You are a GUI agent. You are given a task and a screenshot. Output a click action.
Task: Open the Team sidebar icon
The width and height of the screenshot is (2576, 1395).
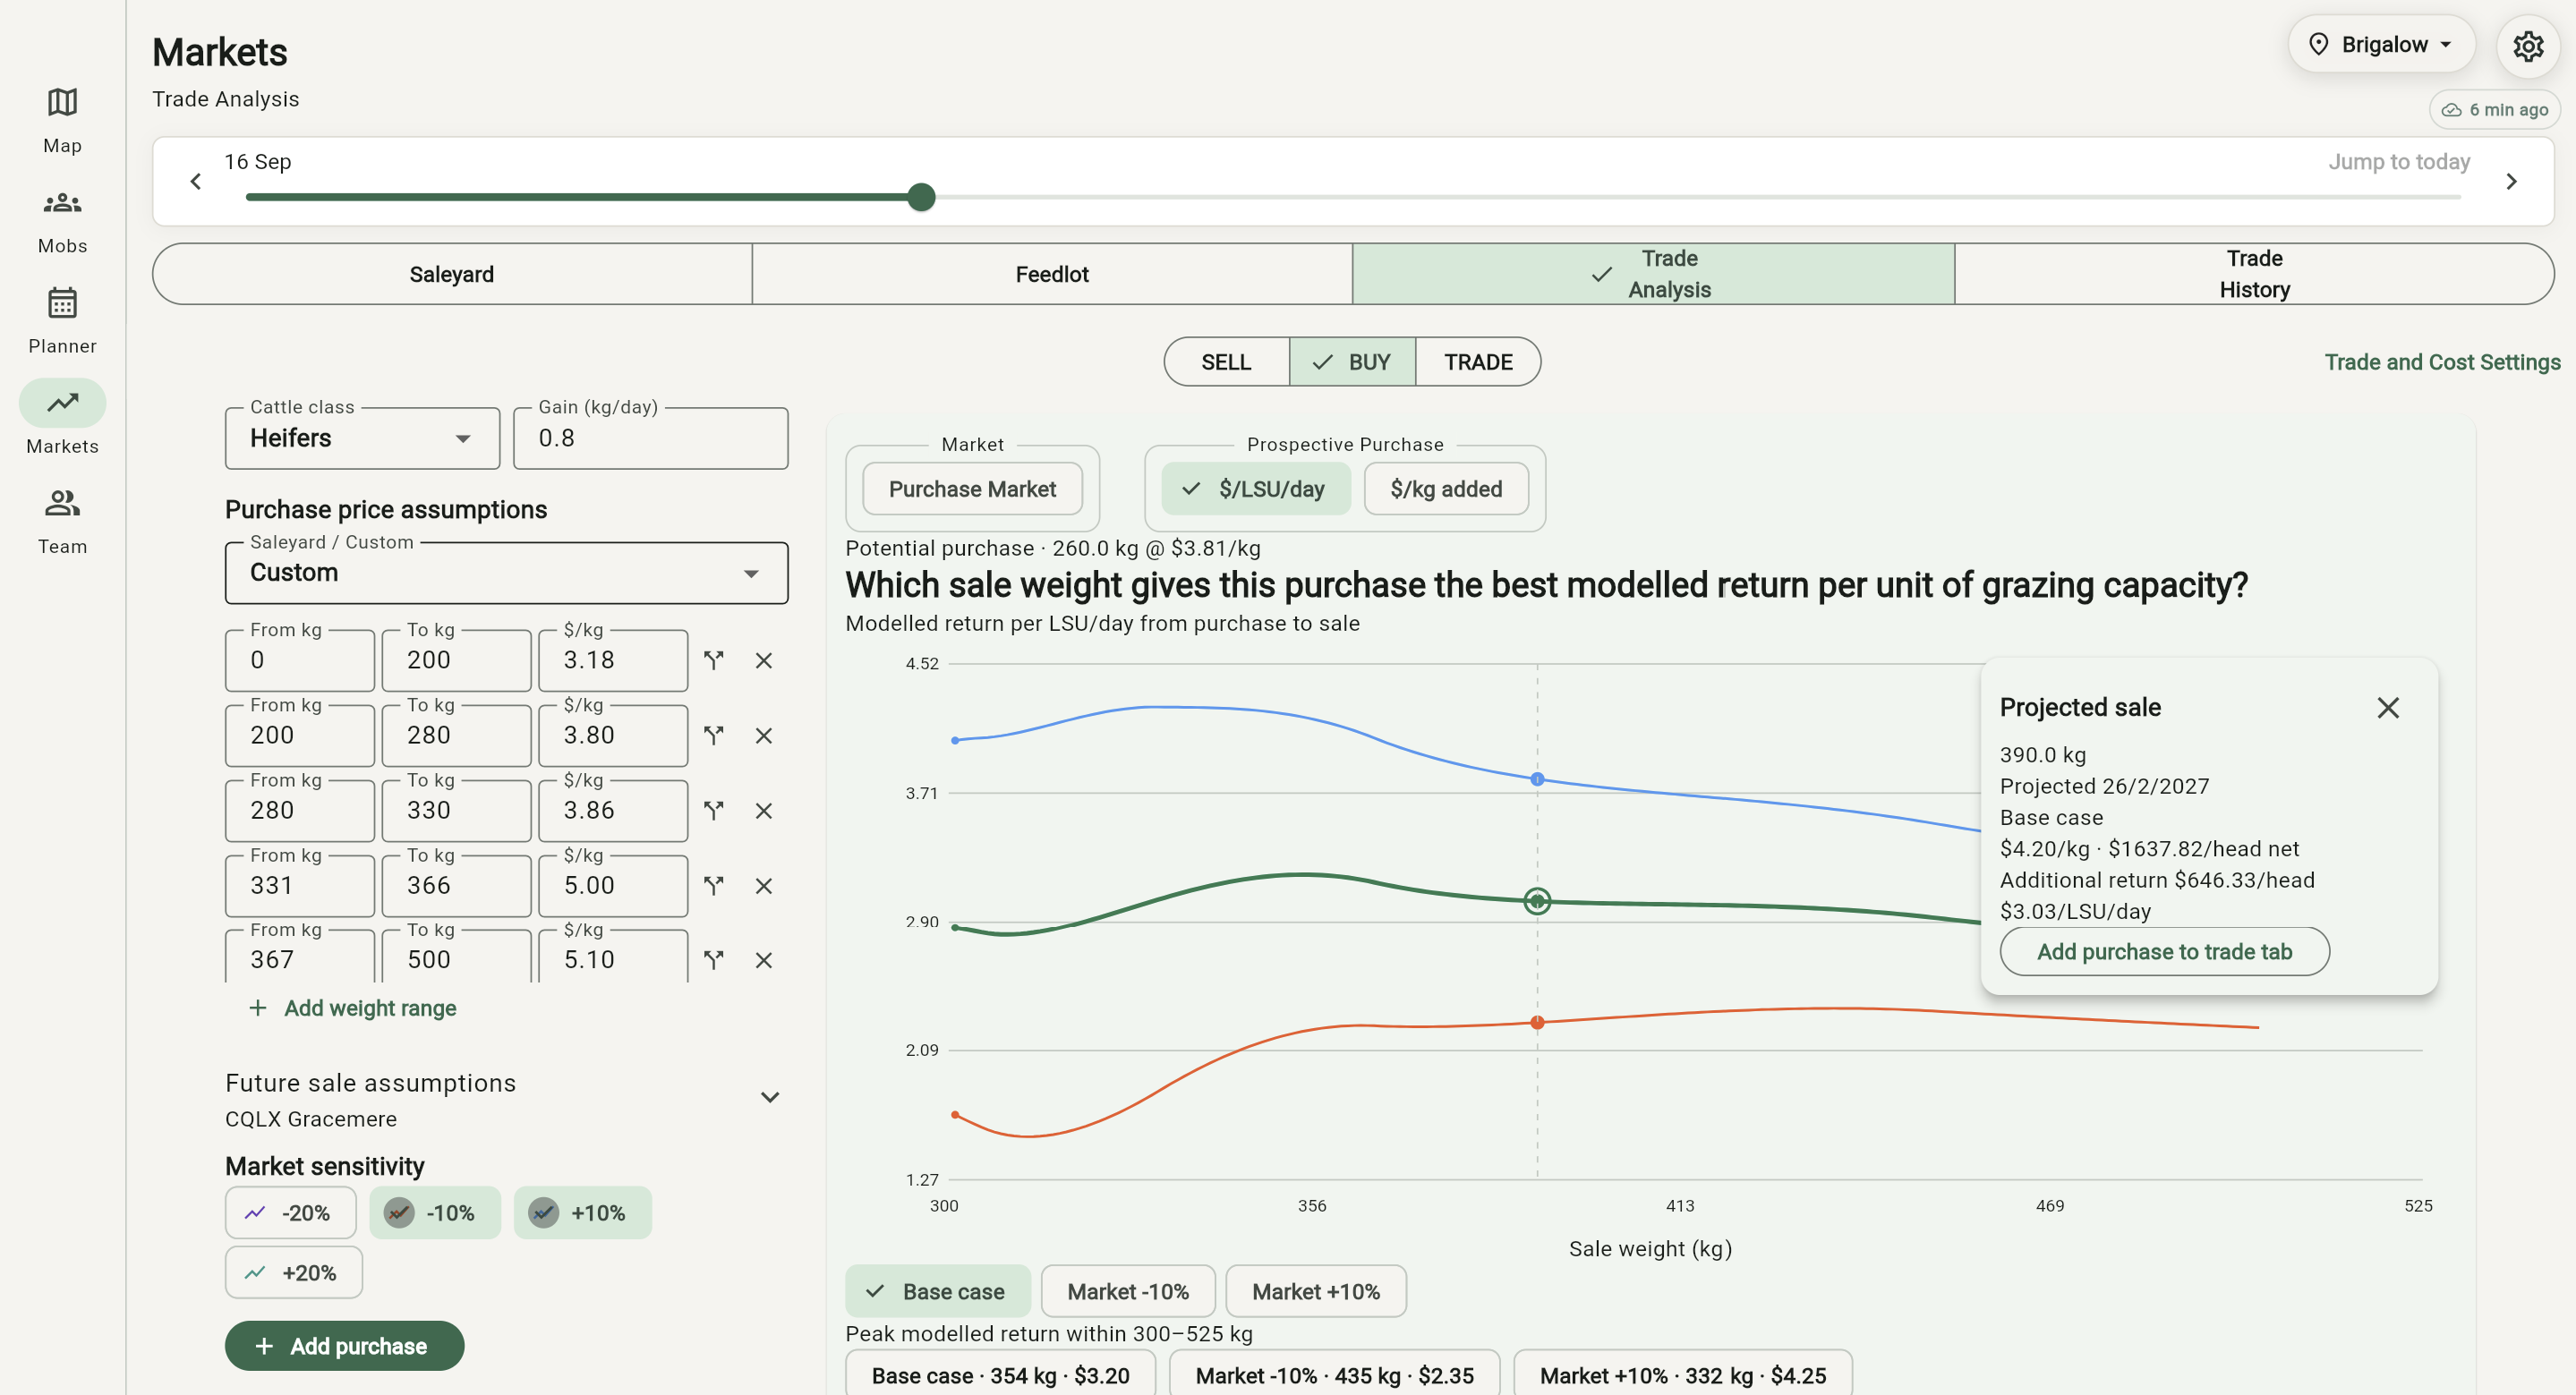pyautogui.click(x=62, y=503)
